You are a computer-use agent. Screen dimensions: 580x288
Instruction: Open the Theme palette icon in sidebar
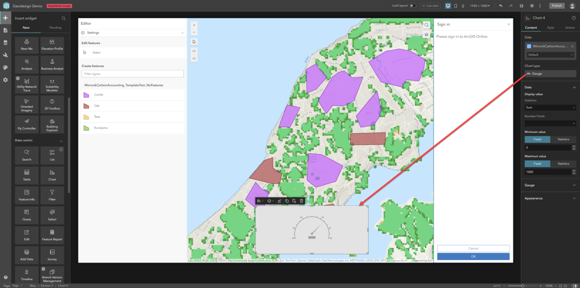(x=5, y=67)
